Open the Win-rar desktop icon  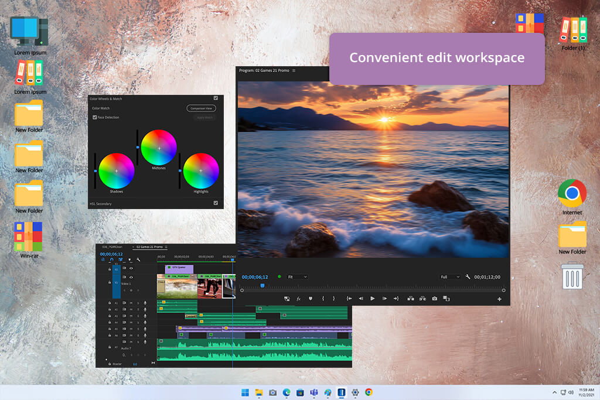(x=29, y=241)
